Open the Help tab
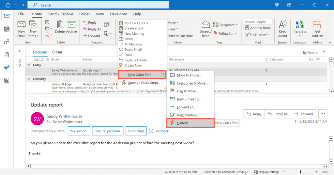This screenshot has width=334, height=175. tap(137, 14)
